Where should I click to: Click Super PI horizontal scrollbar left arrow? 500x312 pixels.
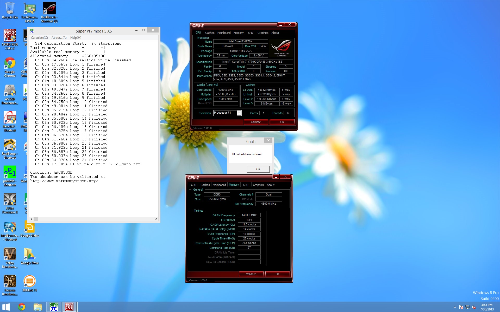coord(32,219)
